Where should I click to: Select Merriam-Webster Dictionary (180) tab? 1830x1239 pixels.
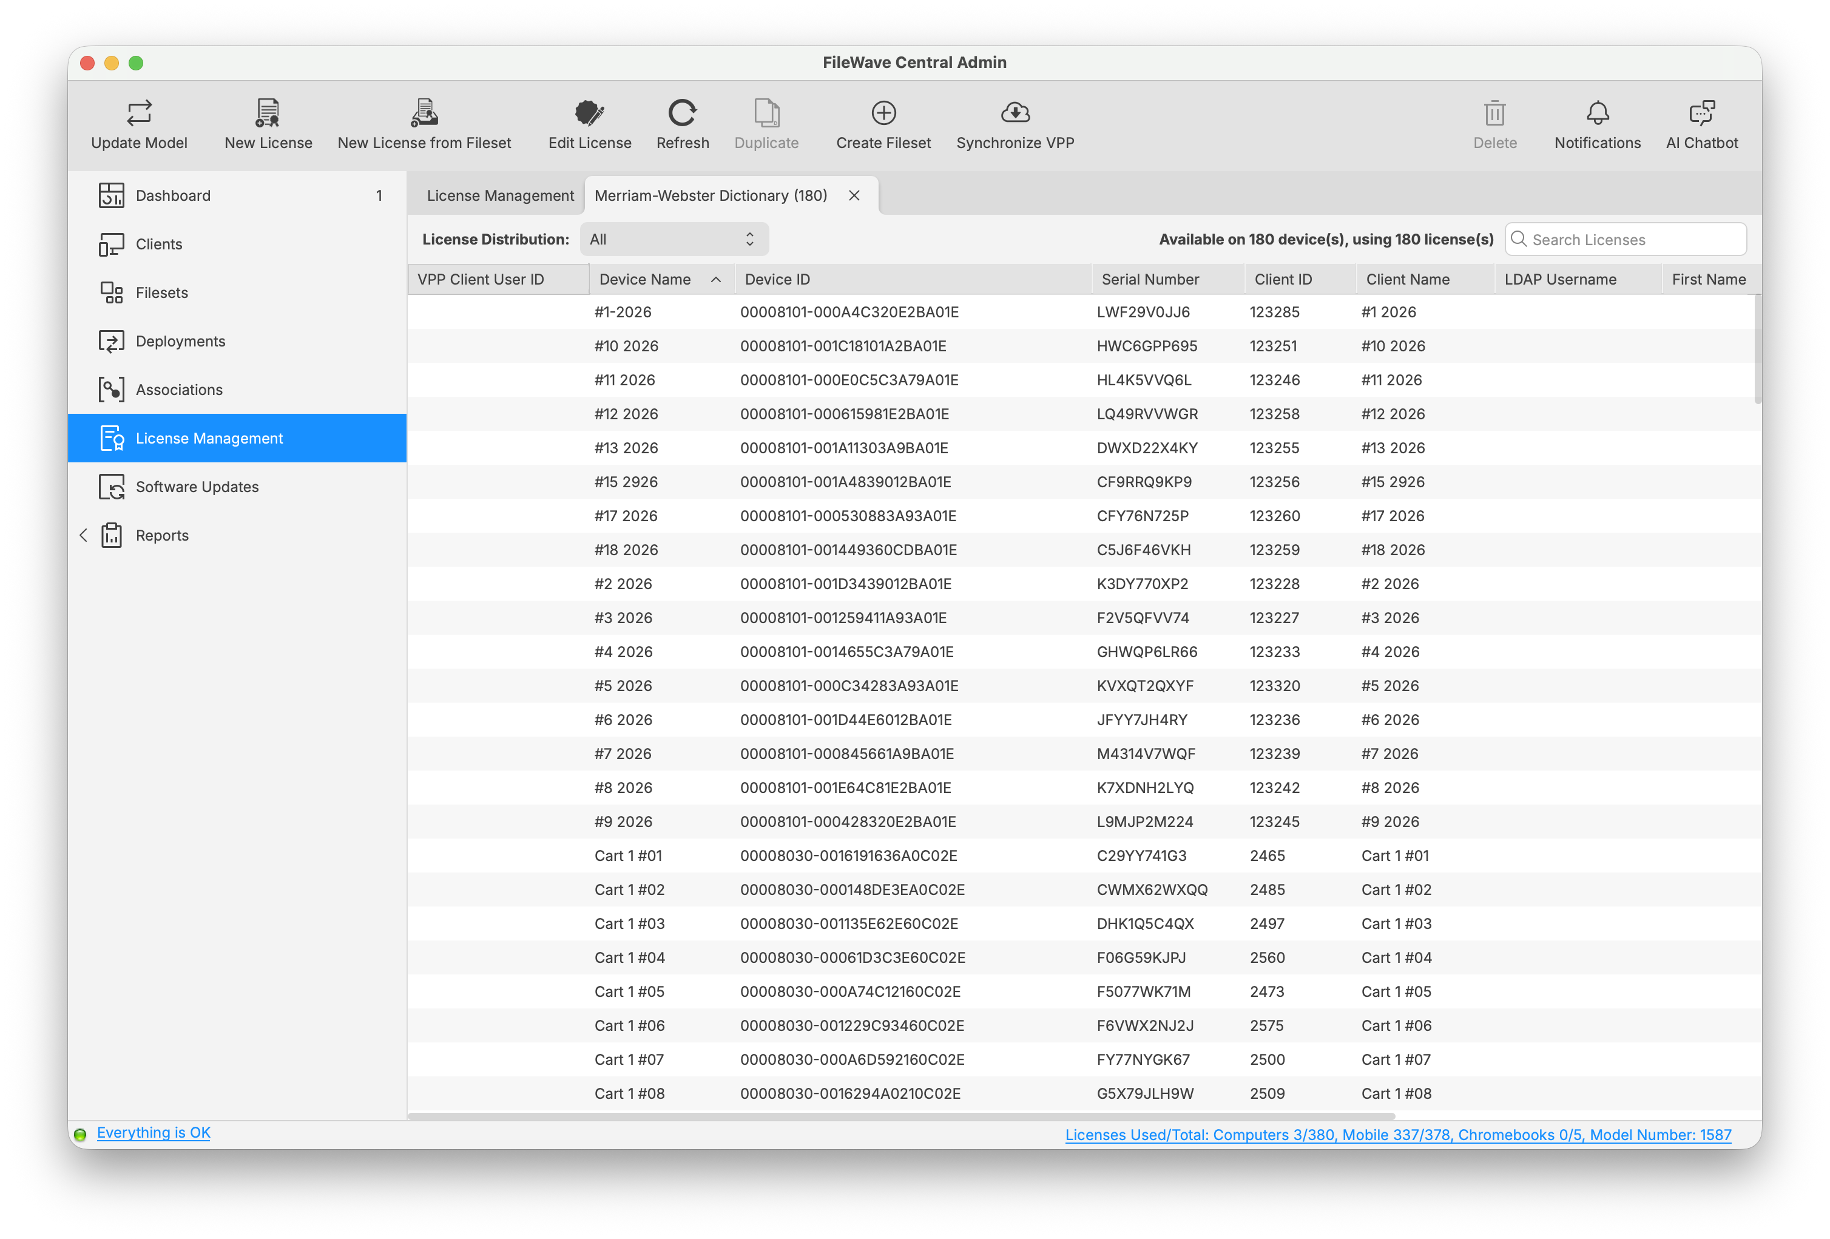(x=711, y=195)
